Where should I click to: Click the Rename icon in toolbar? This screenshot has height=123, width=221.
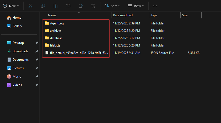68,6
